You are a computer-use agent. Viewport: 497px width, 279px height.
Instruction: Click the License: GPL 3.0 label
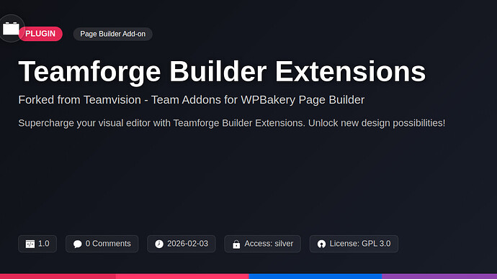pos(360,244)
